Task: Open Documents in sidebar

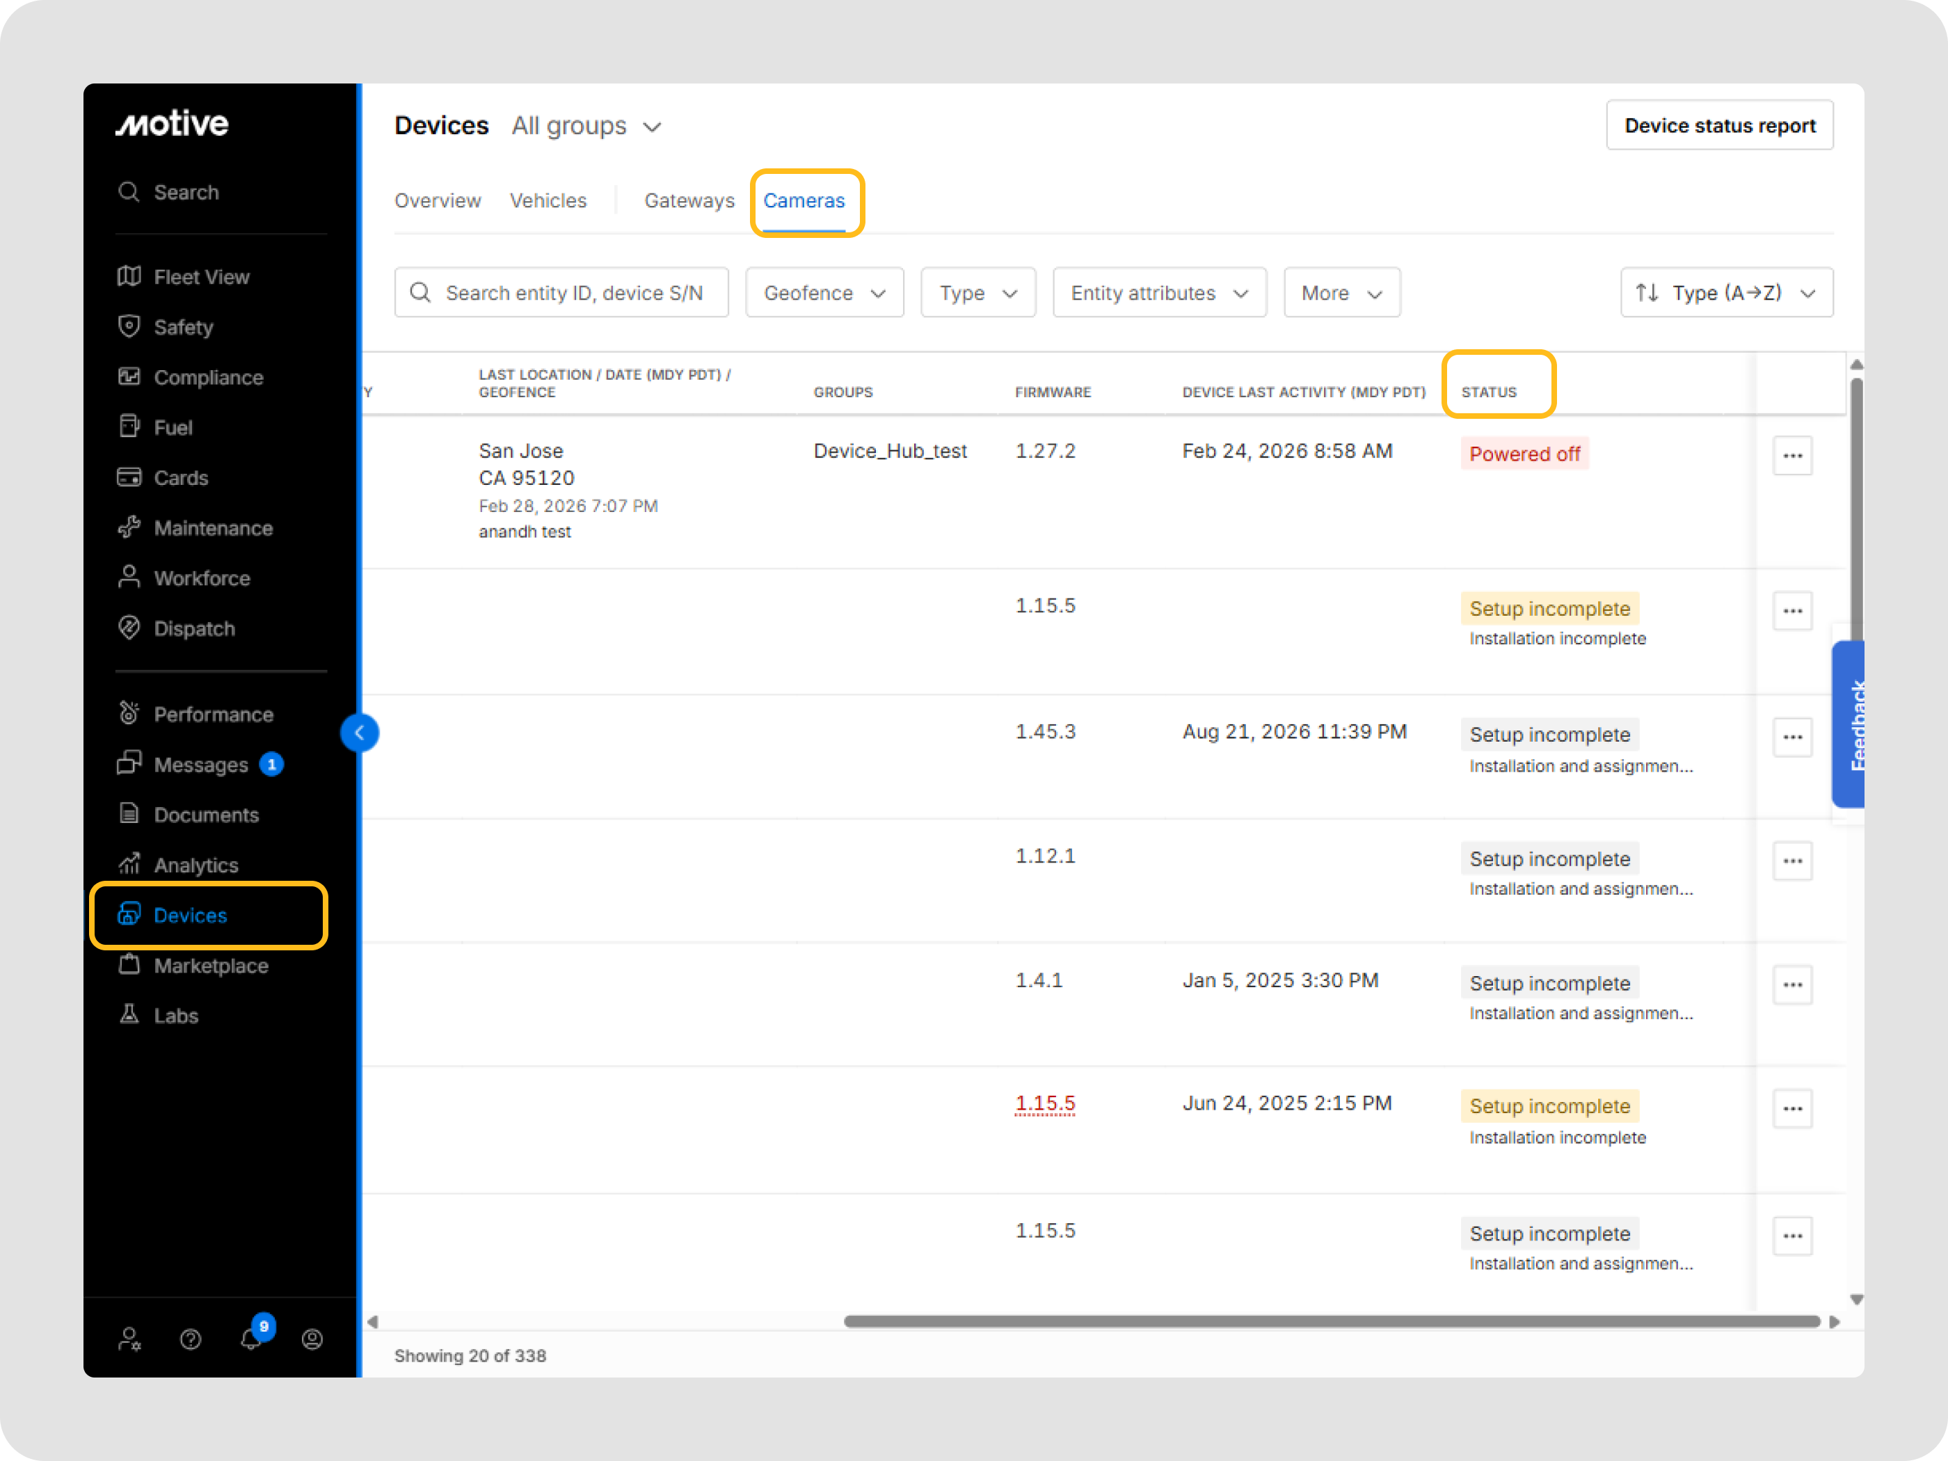Action: point(189,814)
